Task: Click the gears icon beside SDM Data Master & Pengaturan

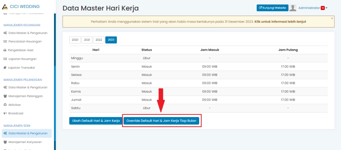Action: point(5,133)
